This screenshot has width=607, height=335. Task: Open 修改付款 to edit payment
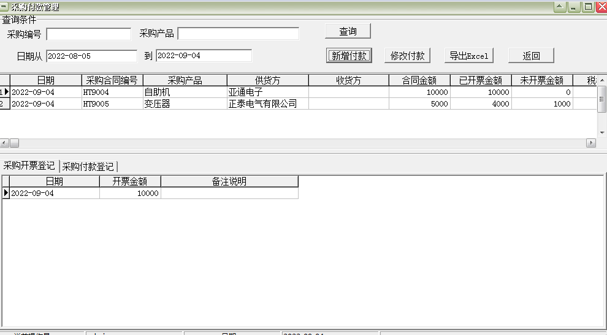pyautogui.click(x=407, y=56)
